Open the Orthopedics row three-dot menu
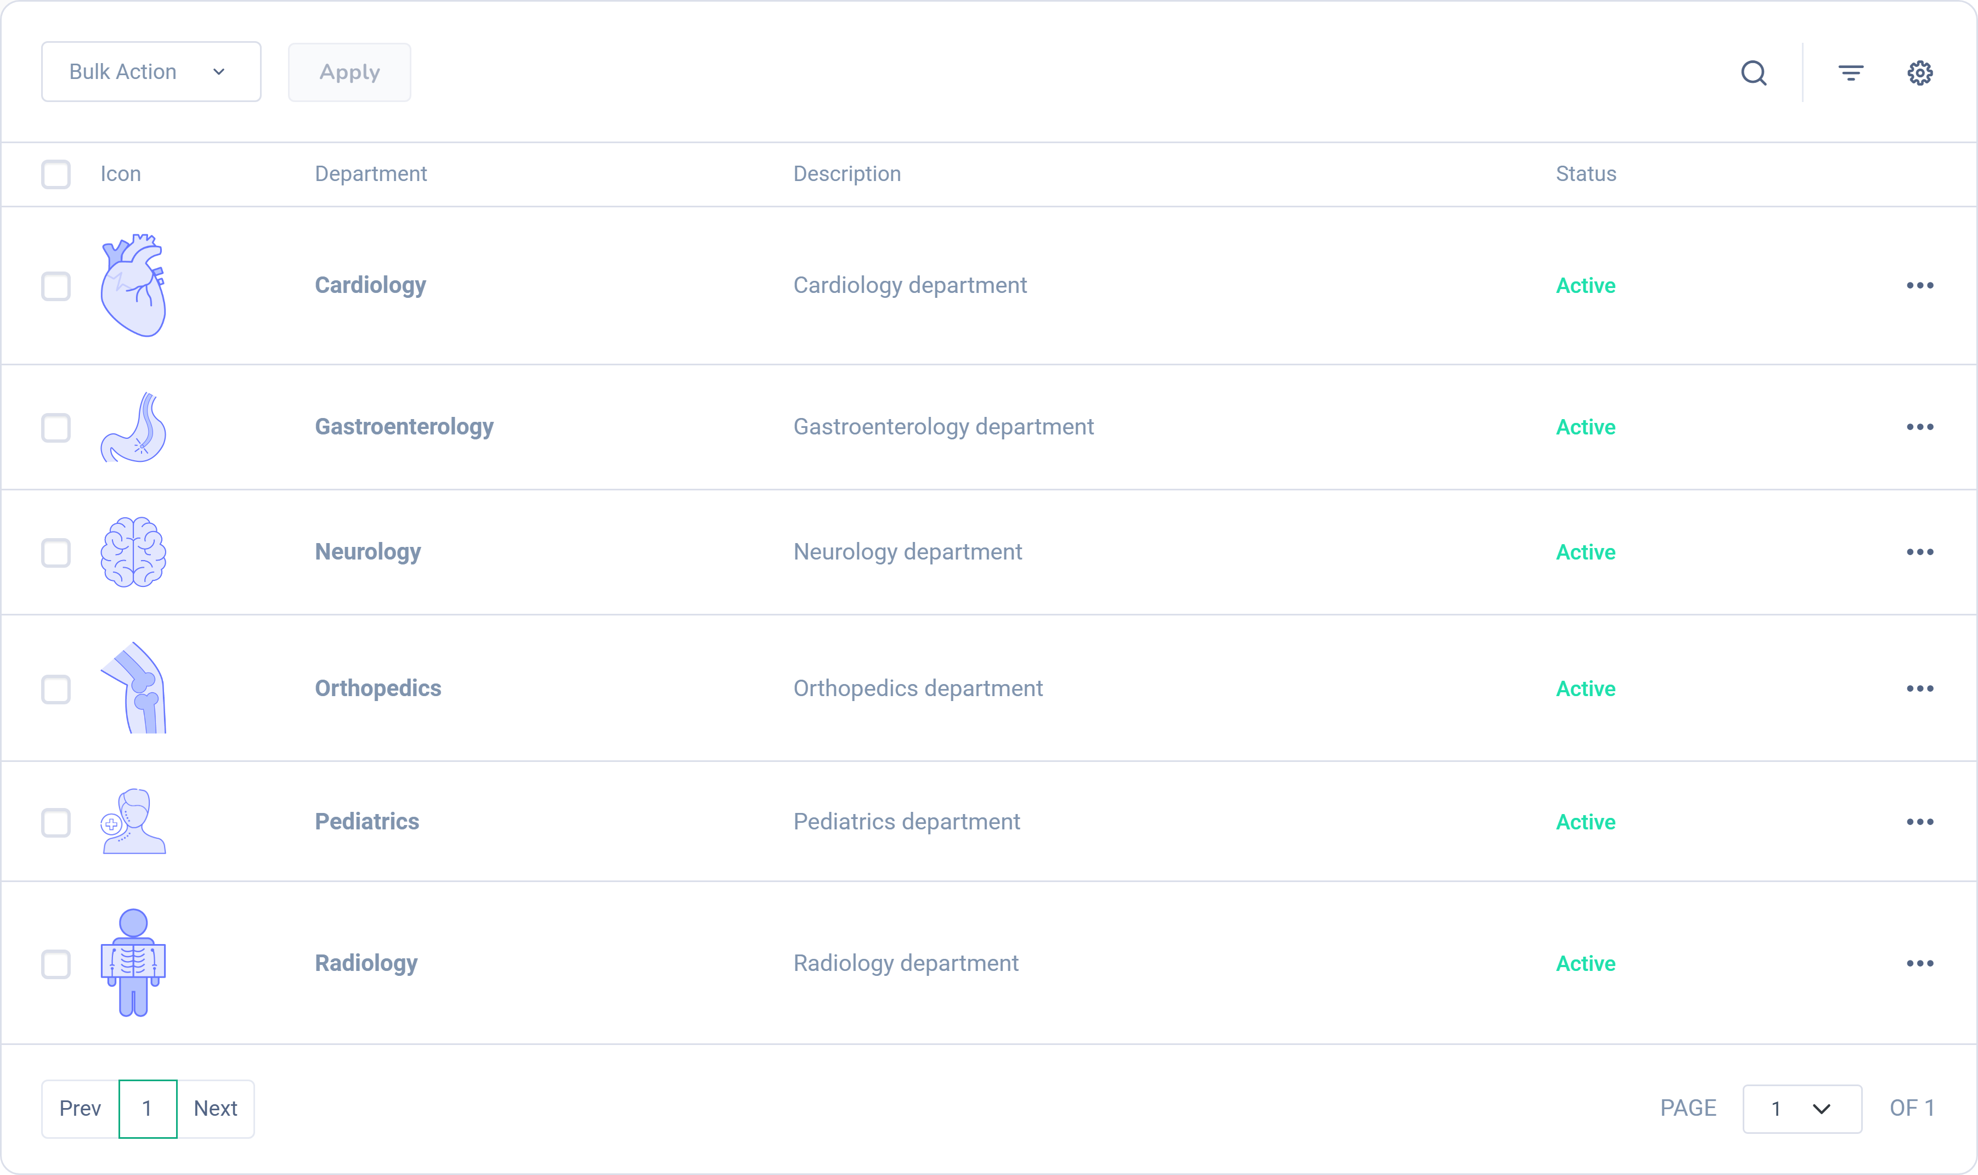 click(1919, 689)
